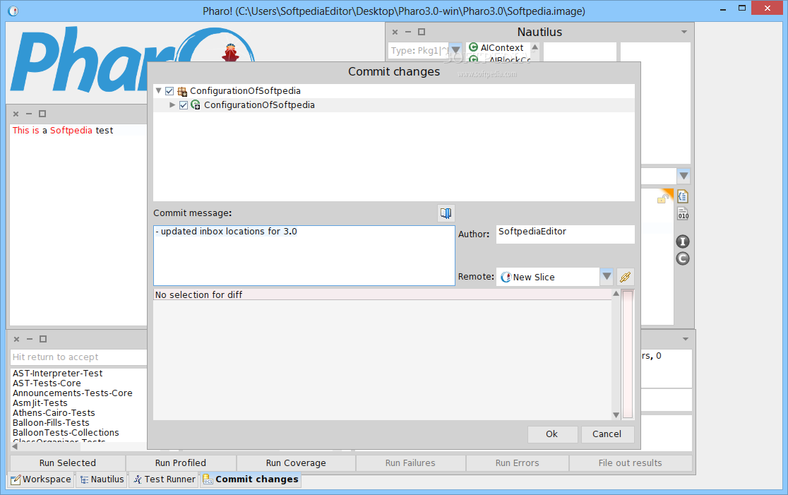Switch to the Workspace taskbar tab

[x=41, y=479]
